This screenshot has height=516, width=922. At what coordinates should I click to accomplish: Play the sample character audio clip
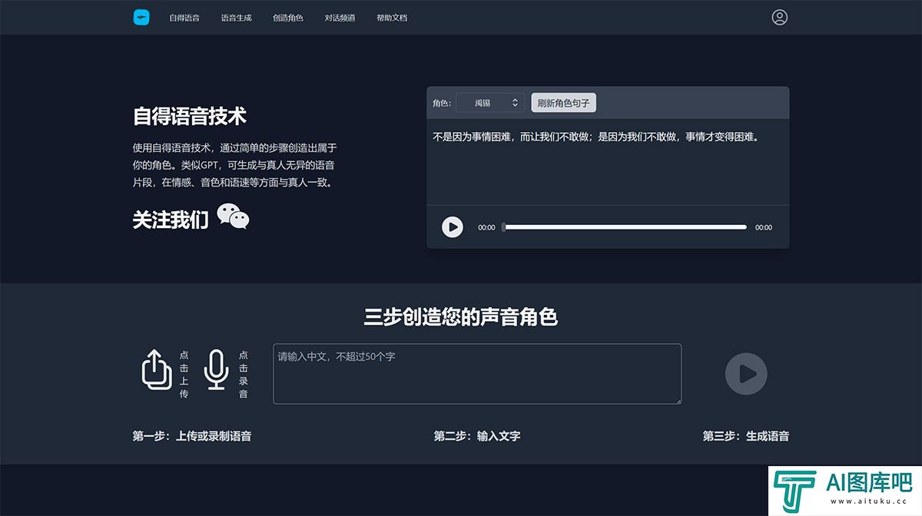[453, 227]
